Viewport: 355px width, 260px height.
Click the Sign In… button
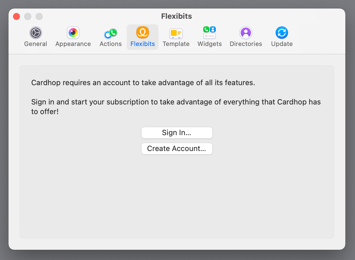click(x=177, y=133)
